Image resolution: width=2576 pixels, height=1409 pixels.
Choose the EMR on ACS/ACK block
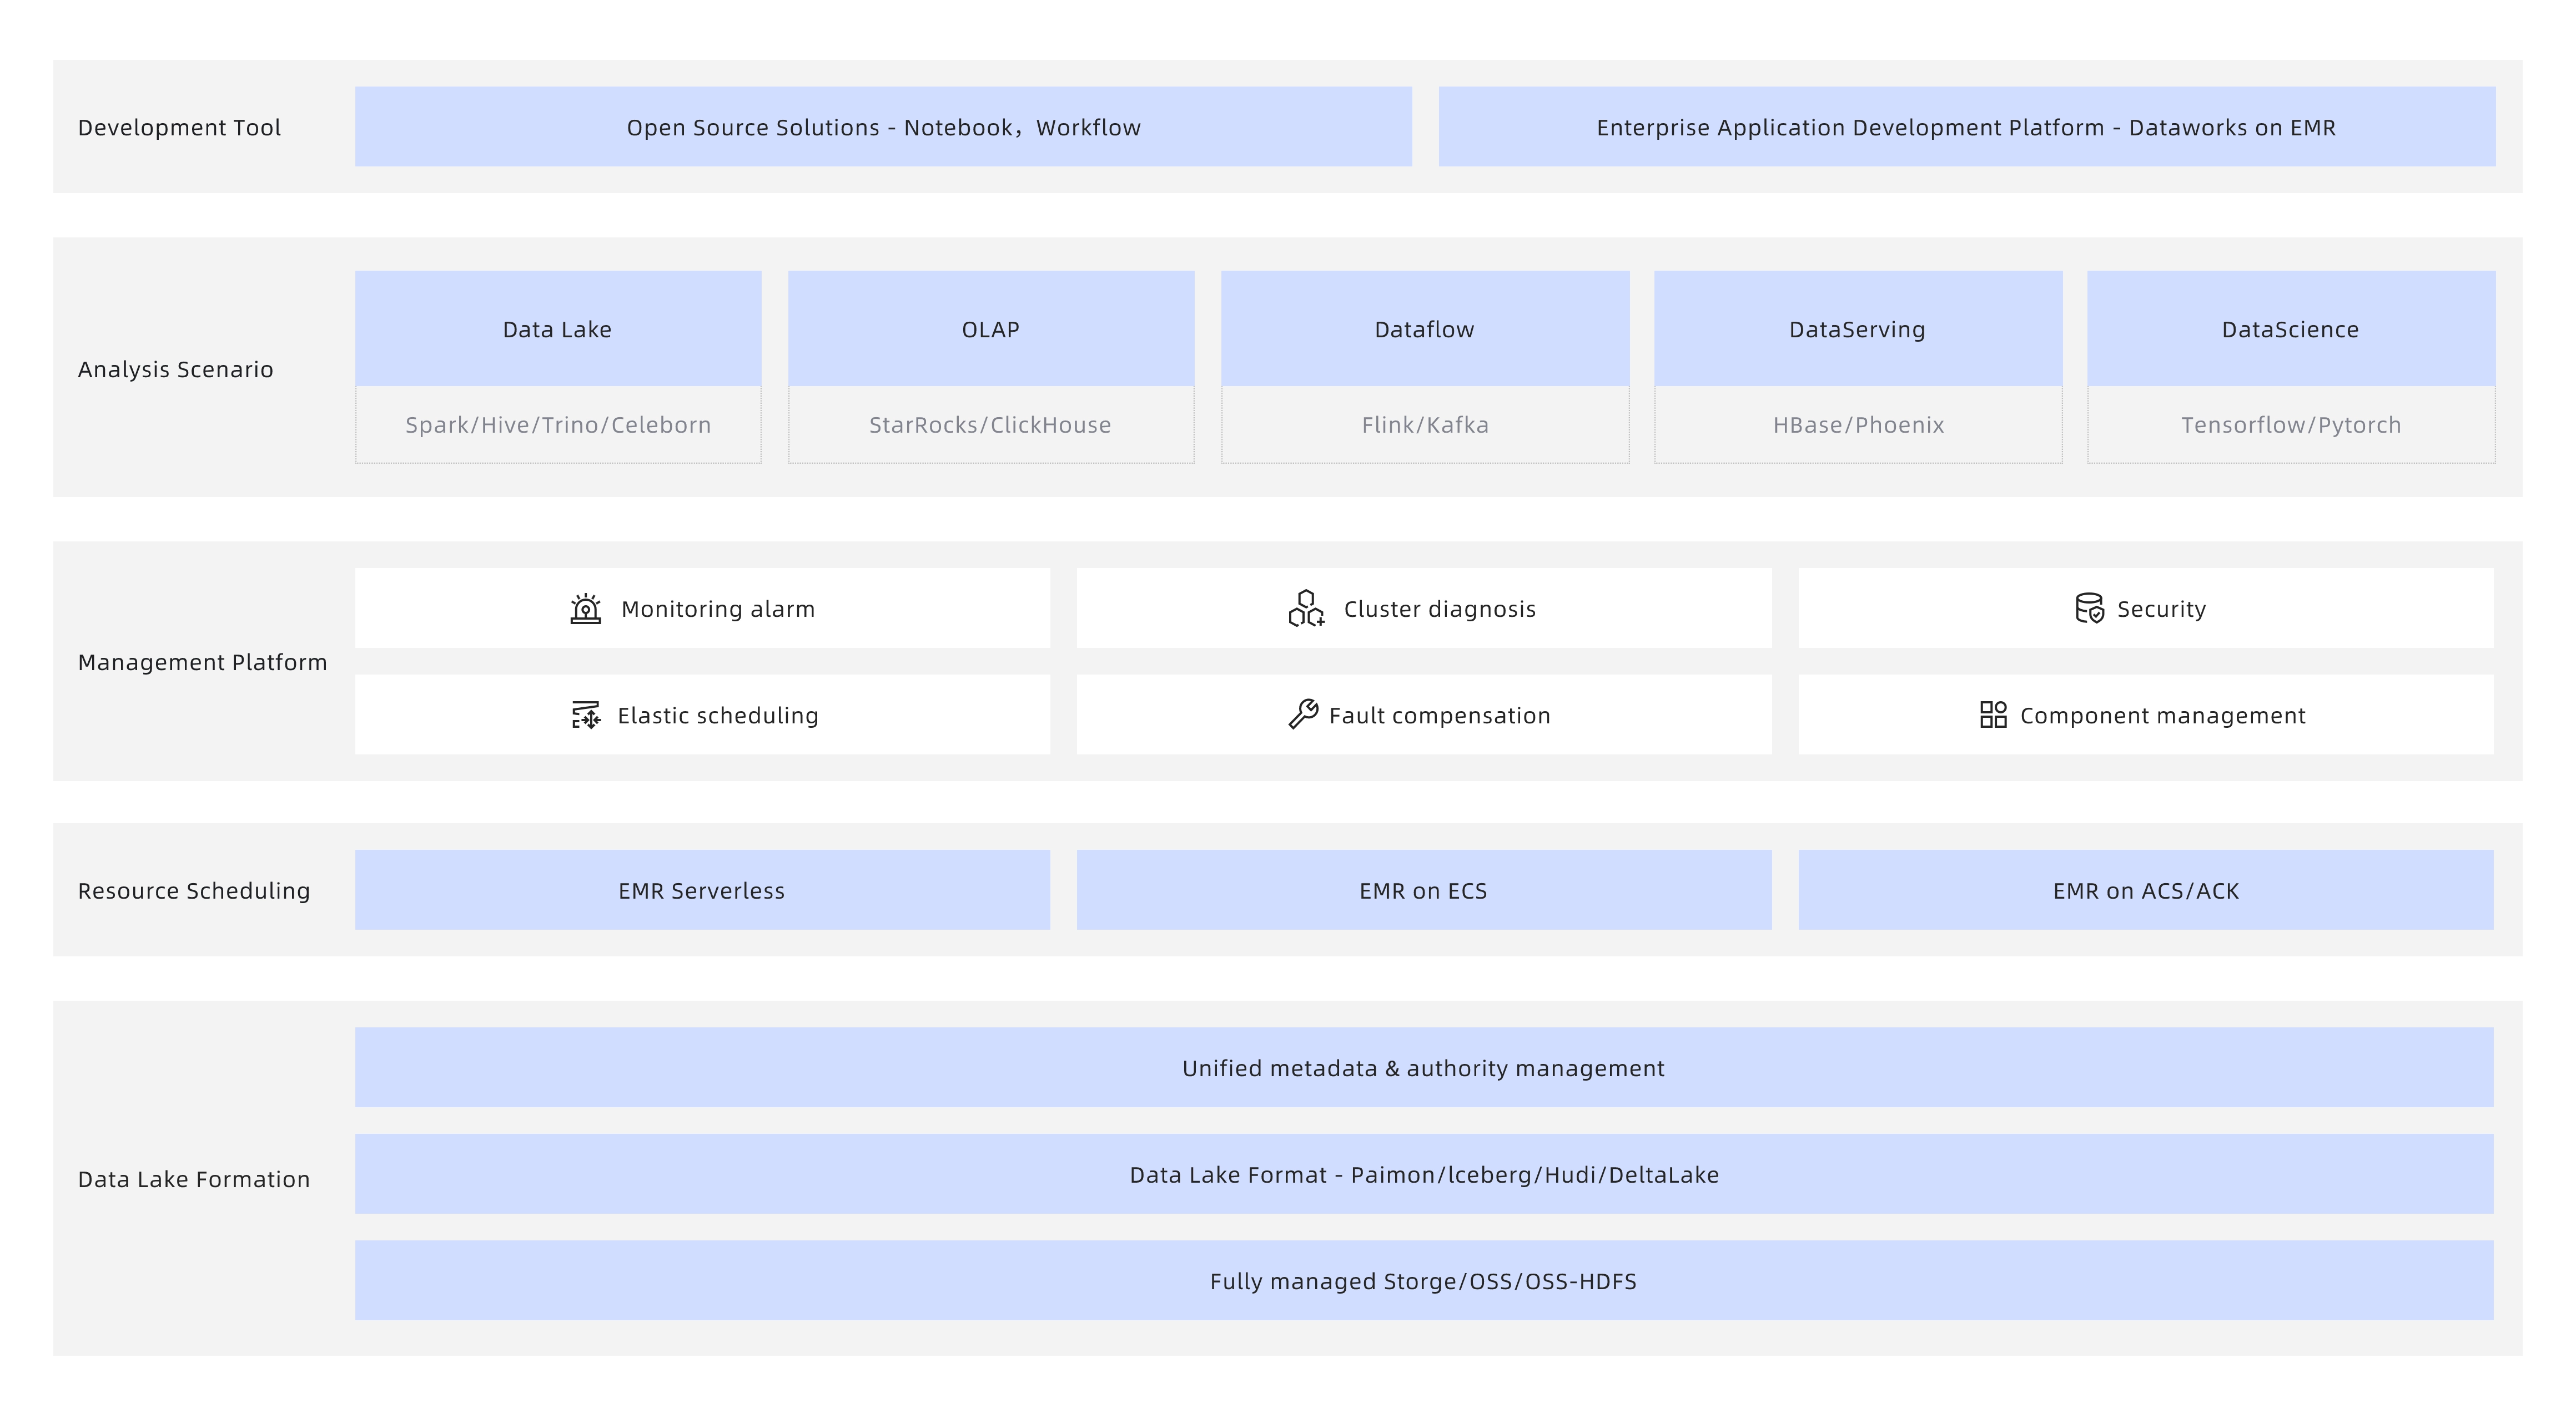[2146, 890]
